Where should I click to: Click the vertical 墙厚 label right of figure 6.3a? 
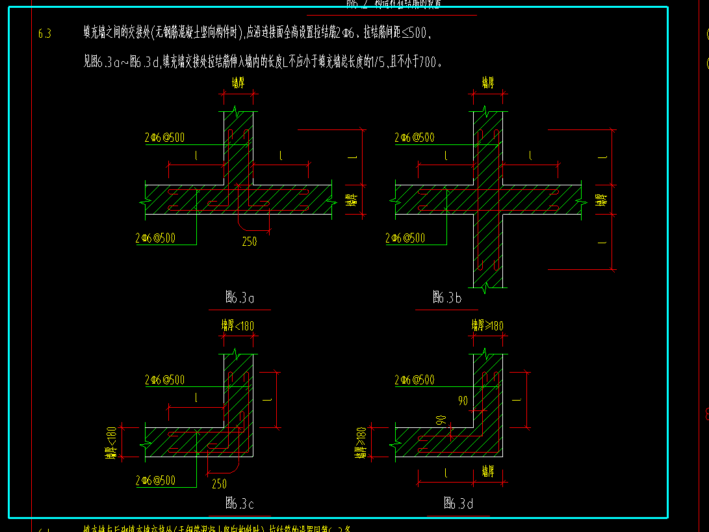point(352,200)
